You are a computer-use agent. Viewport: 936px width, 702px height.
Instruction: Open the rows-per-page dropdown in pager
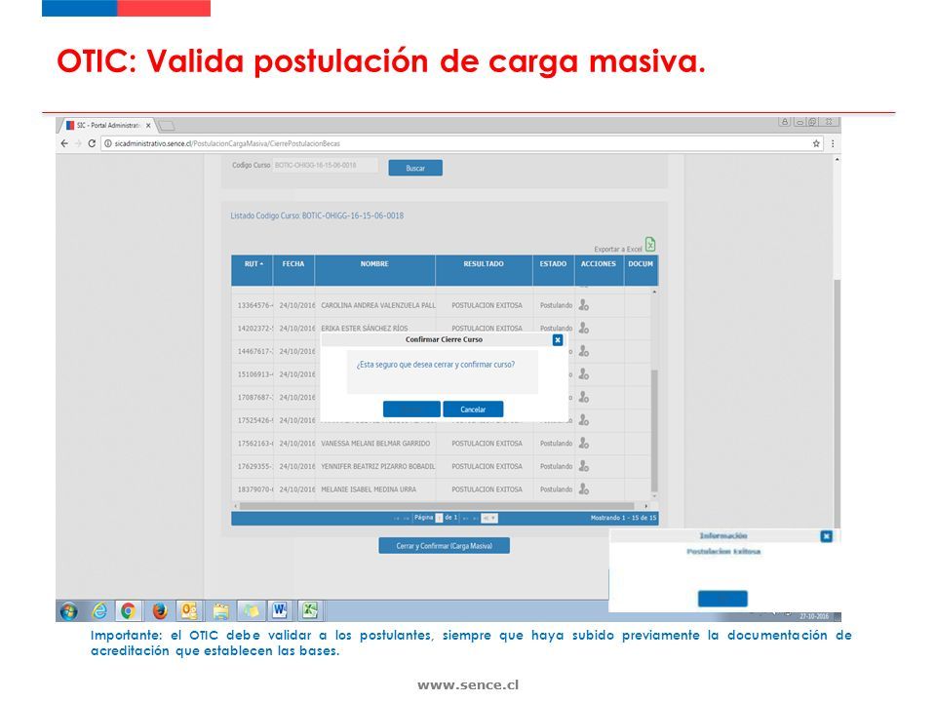pyautogui.click(x=489, y=518)
